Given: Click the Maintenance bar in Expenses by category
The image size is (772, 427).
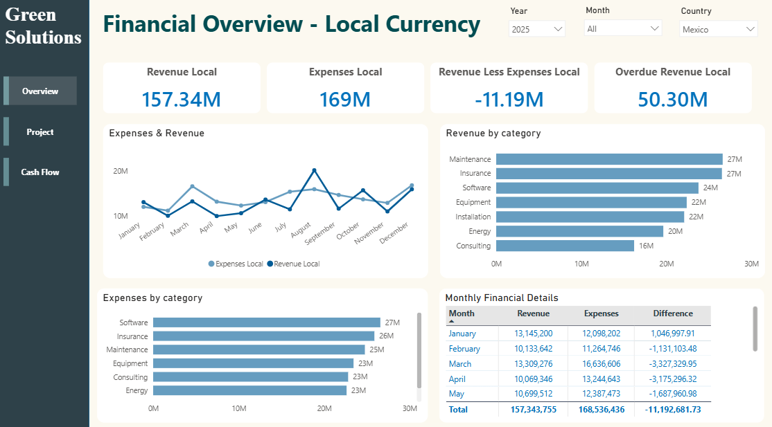Looking at the screenshot, I should [x=259, y=349].
